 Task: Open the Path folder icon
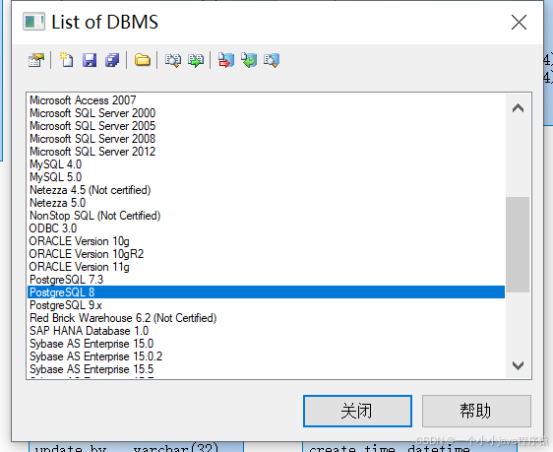pyautogui.click(x=142, y=60)
